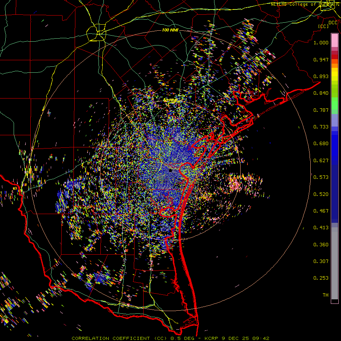Click the 0.520 scale value
This screenshot has height=341, width=341.
pyautogui.click(x=321, y=194)
